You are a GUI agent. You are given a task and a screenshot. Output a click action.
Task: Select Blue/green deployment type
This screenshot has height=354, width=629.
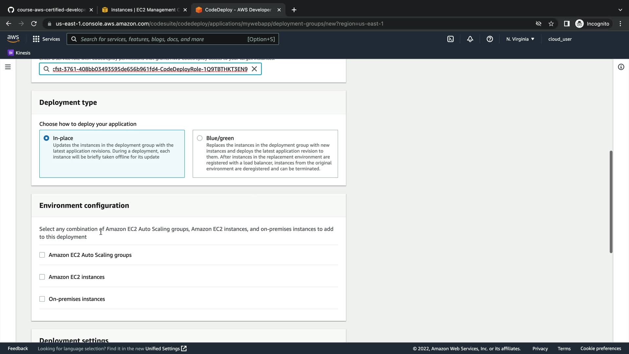click(200, 138)
